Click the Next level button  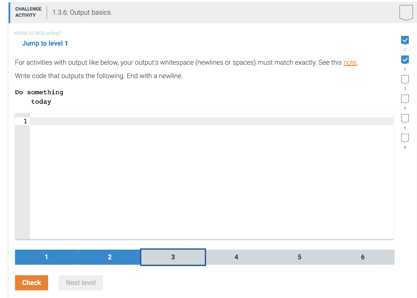coord(81,283)
